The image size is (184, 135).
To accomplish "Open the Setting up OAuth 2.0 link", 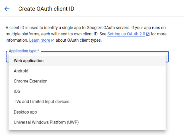I will coord(126,34).
